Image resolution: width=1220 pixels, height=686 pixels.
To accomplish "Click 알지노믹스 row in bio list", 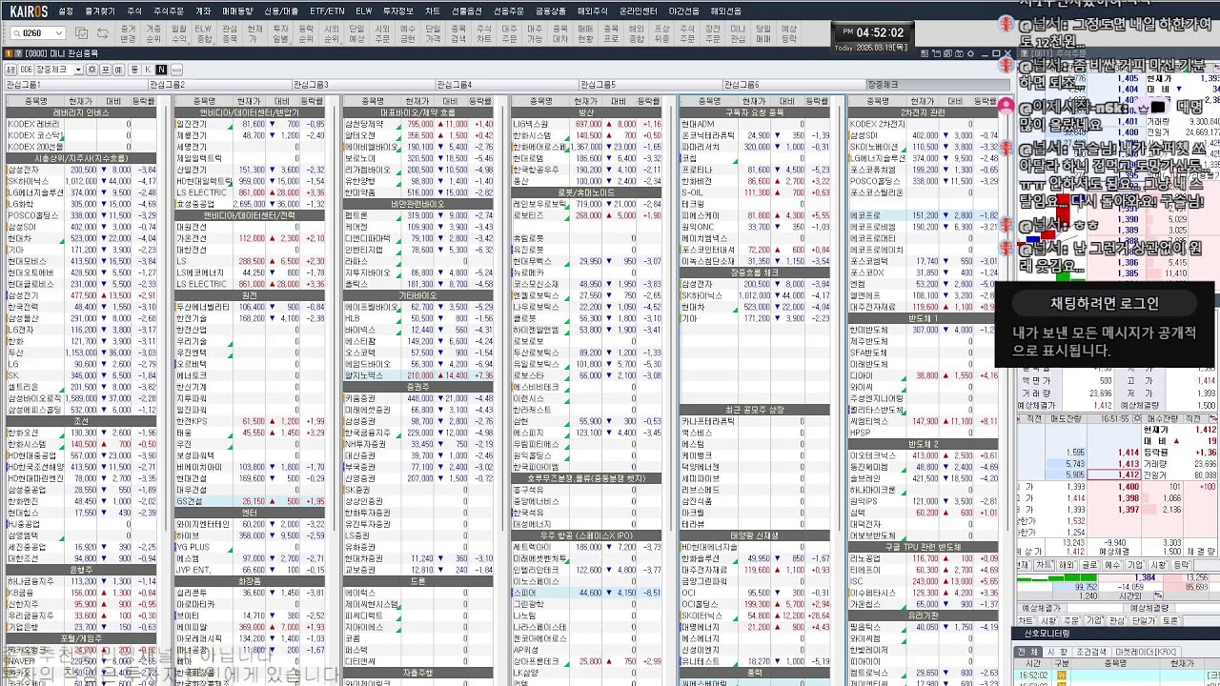I will [x=418, y=375].
